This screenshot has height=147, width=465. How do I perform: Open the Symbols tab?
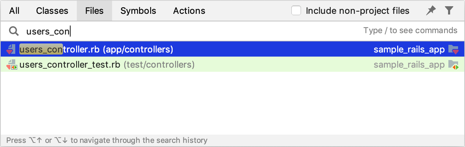point(138,11)
